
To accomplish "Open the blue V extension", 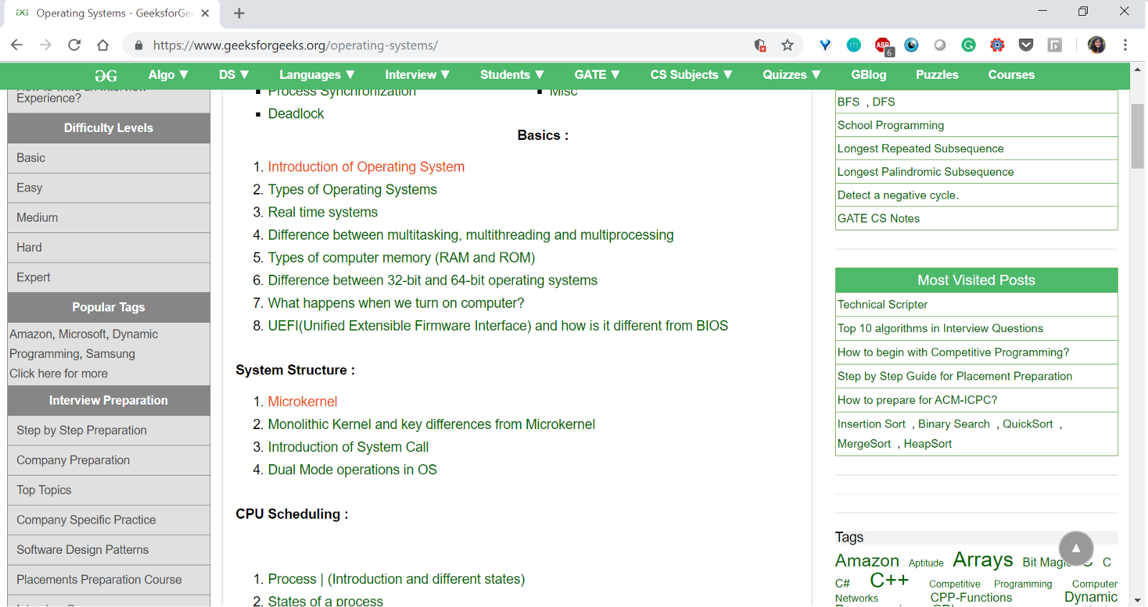I will (x=825, y=45).
